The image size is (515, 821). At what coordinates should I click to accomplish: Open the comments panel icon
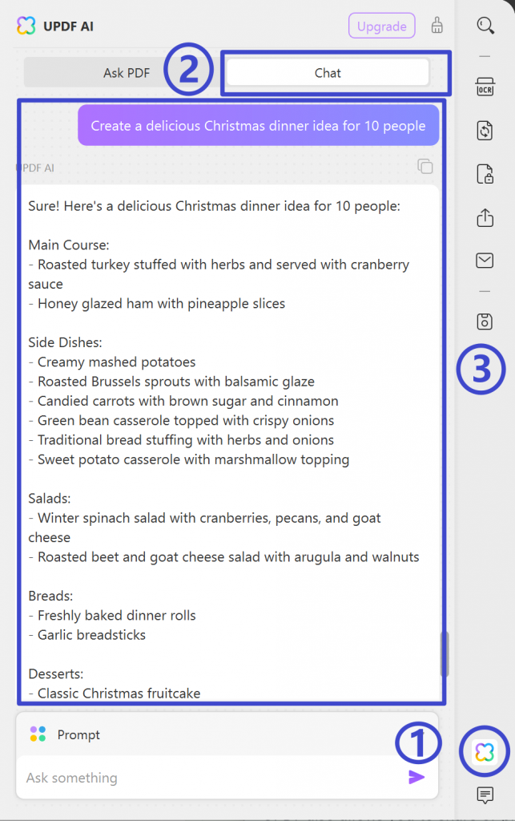pyautogui.click(x=485, y=795)
